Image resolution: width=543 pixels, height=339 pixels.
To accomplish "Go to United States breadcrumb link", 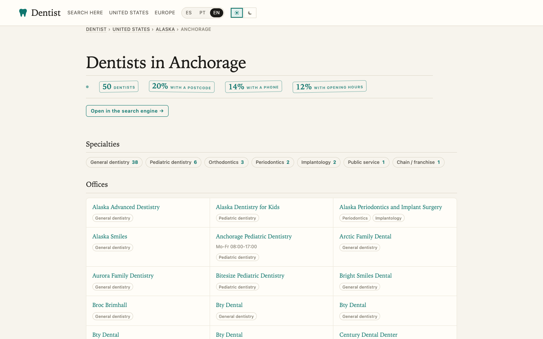I will coord(131,29).
